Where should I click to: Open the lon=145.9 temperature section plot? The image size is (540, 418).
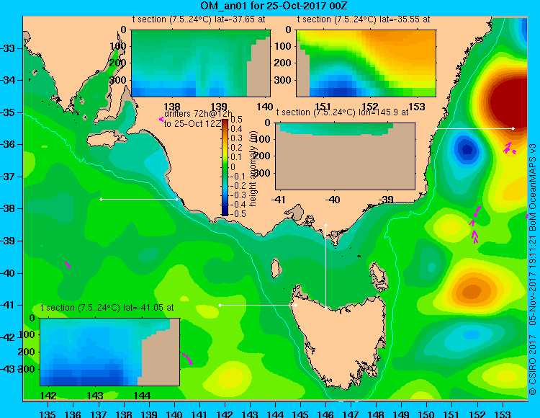point(345,156)
